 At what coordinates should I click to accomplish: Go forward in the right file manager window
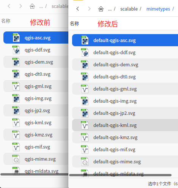point(89,9)
